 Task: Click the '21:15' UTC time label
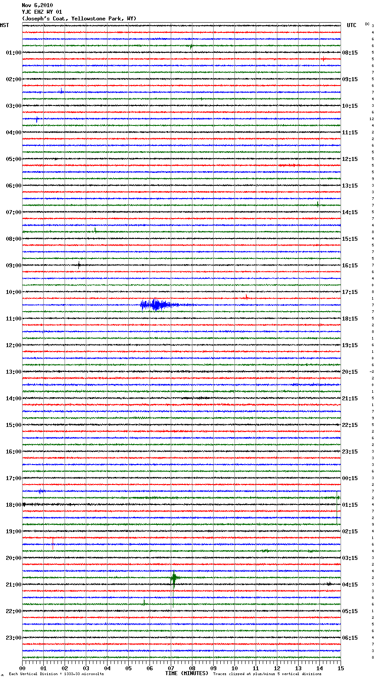[350, 399]
